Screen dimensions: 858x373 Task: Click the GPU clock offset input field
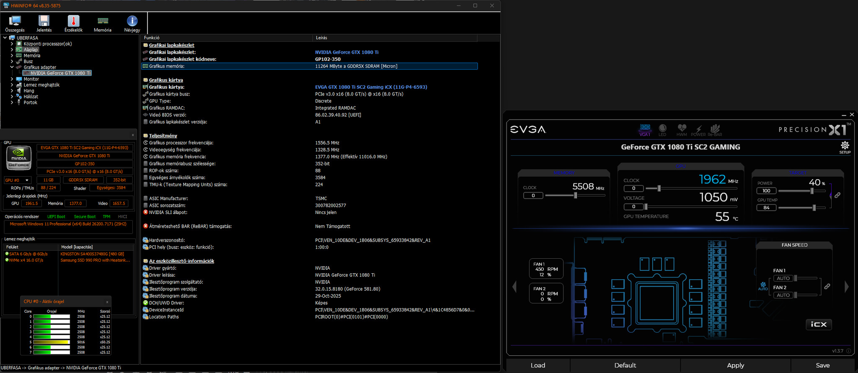633,188
